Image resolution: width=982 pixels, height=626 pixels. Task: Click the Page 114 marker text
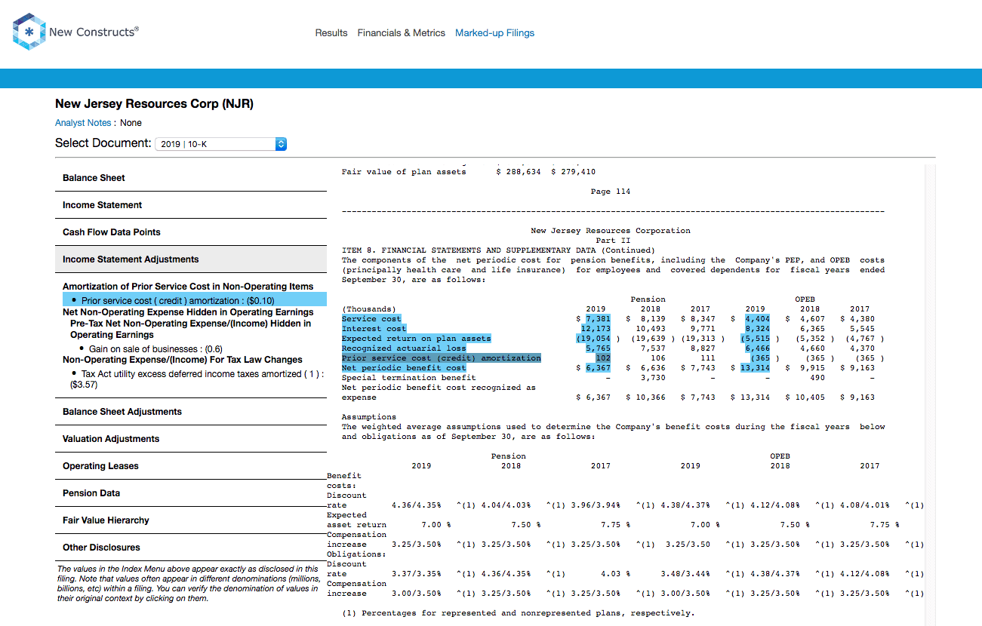[611, 192]
